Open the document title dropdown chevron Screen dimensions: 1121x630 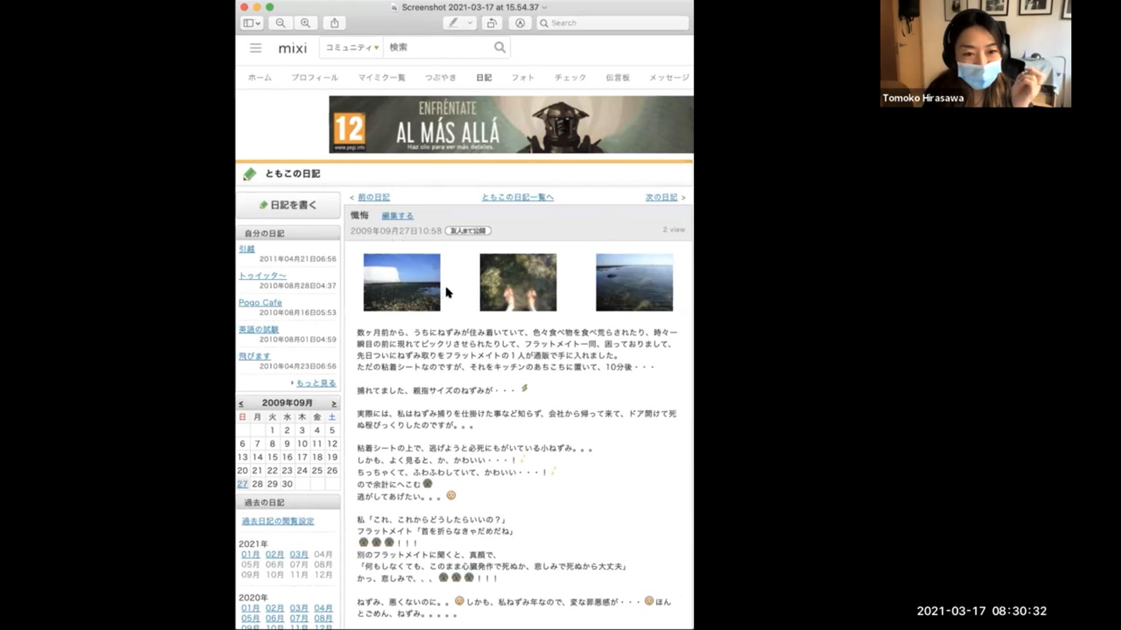click(x=545, y=8)
